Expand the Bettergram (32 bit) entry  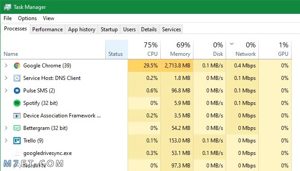tap(6, 128)
